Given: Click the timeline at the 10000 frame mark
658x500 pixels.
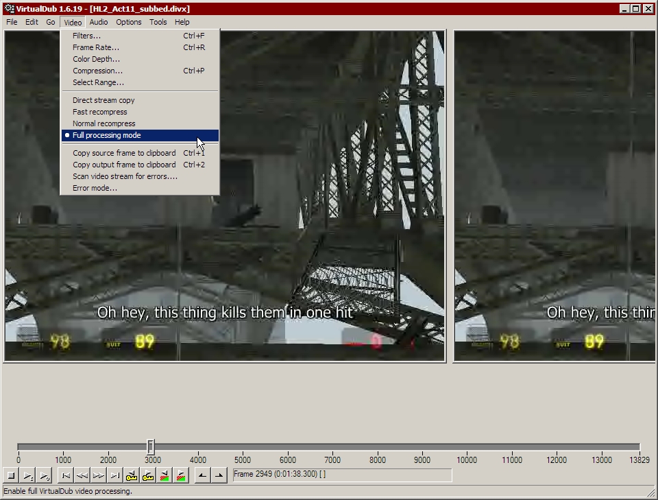Looking at the screenshot, I should click(467, 447).
